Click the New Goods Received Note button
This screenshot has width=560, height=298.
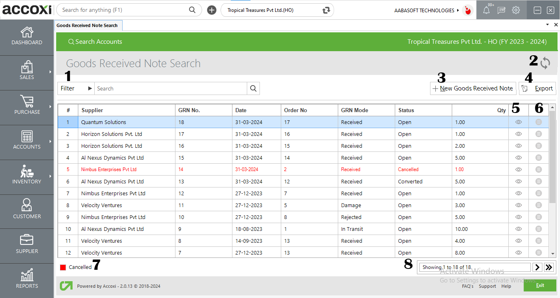(x=473, y=88)
